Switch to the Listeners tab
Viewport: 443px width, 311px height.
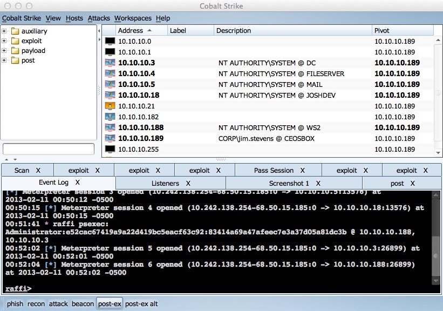(x=165, y=184)
